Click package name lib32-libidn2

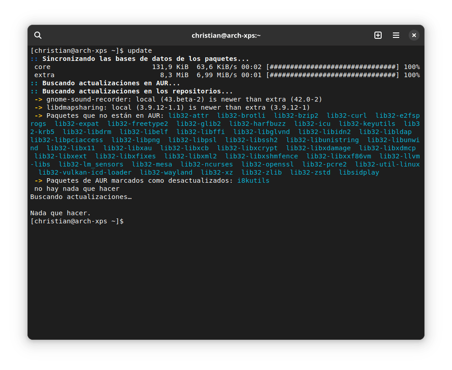[x=324, y=132]
